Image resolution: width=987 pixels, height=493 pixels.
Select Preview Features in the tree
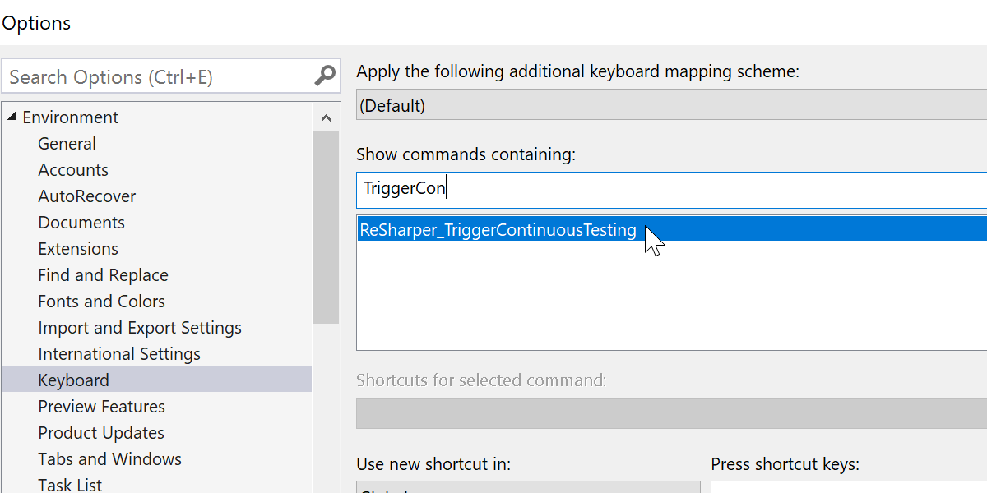click(101, 407)
